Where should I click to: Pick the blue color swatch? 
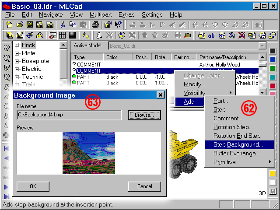point(273,60)
